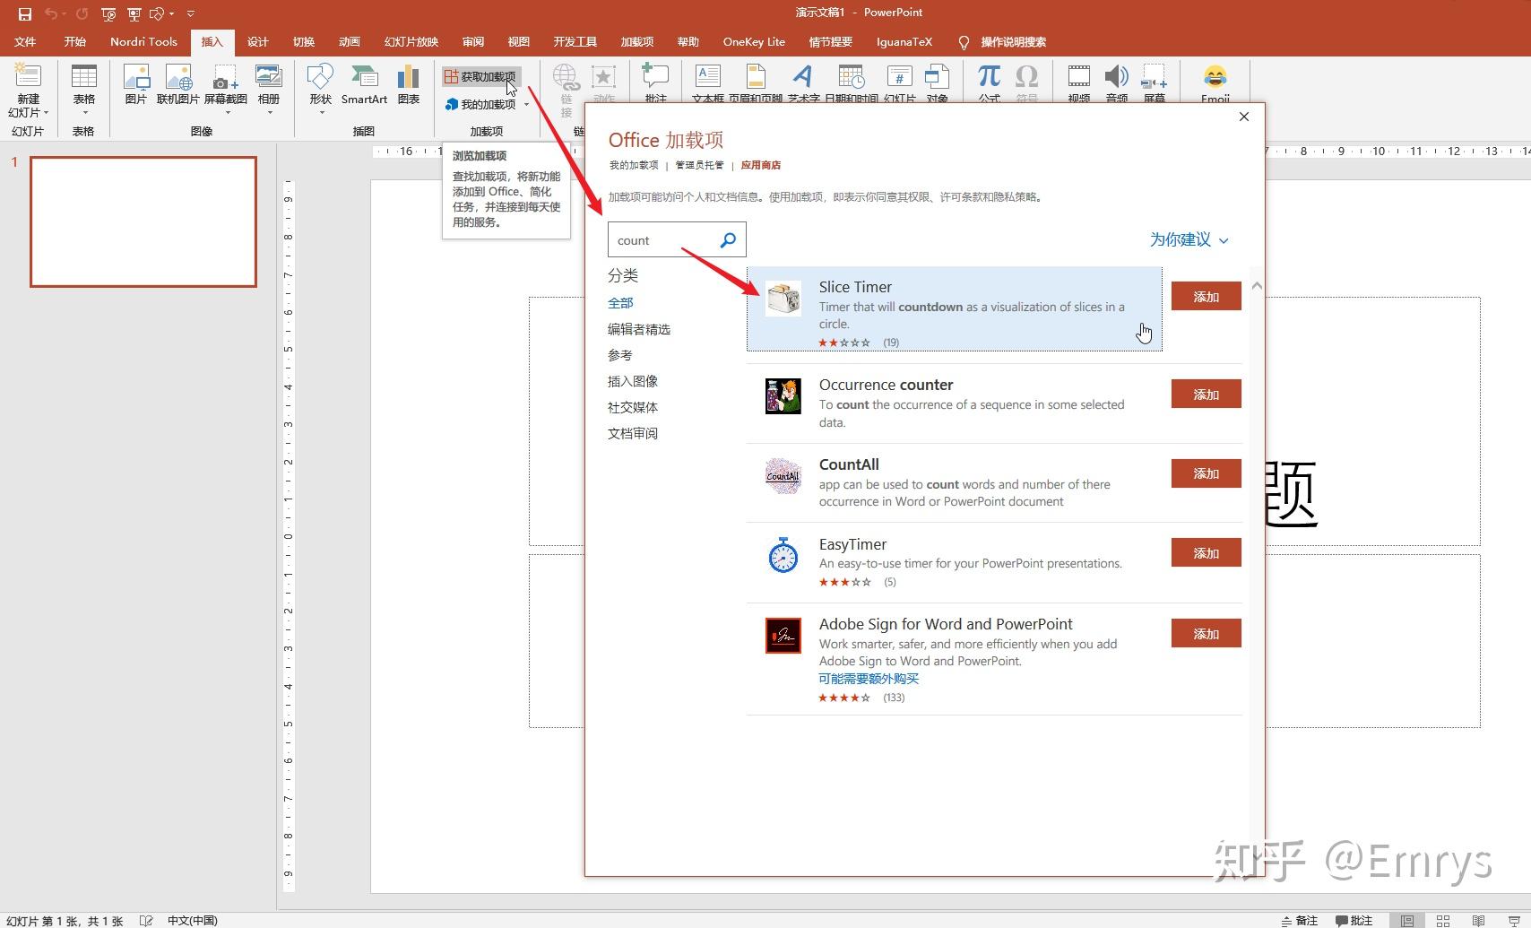Click the results list scroll-up arrow
Image resolution: width=1531 pixels, height=928 pixels.
pyautogui.click(x=1256, y=286)
